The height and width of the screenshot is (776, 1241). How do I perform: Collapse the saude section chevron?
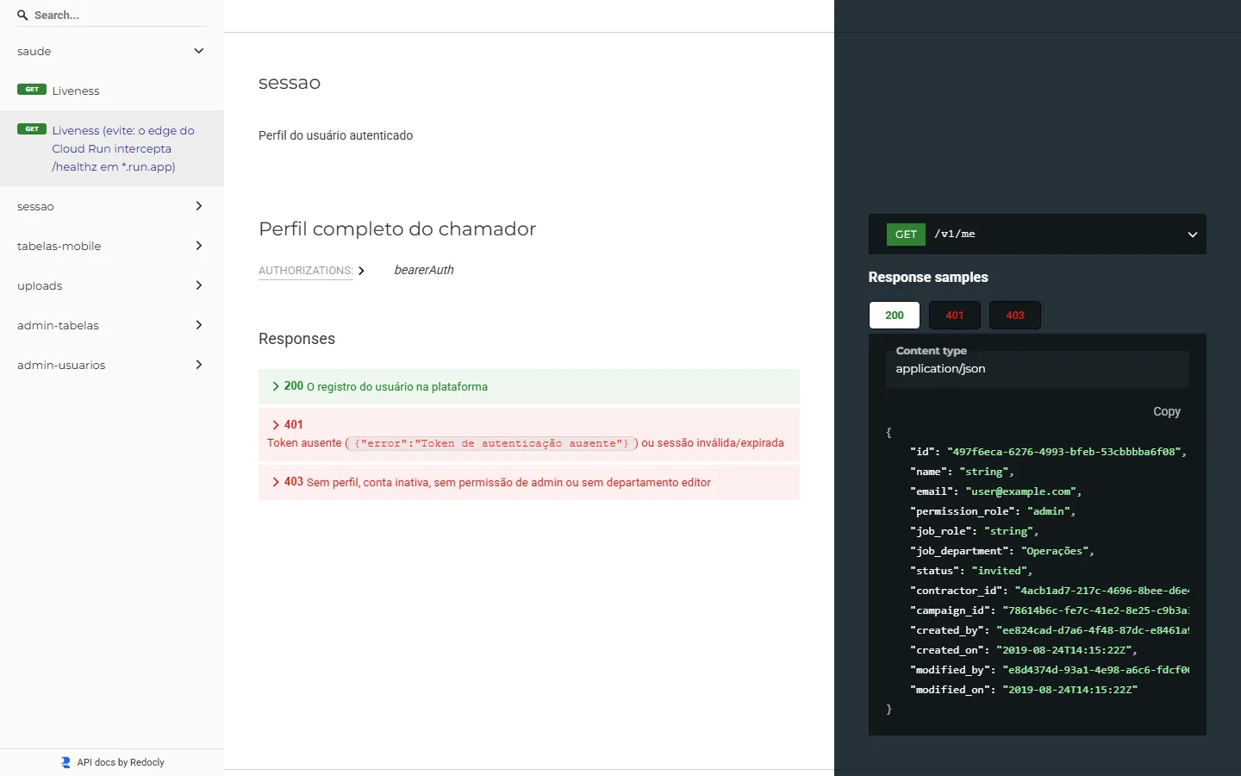[199, 51]
